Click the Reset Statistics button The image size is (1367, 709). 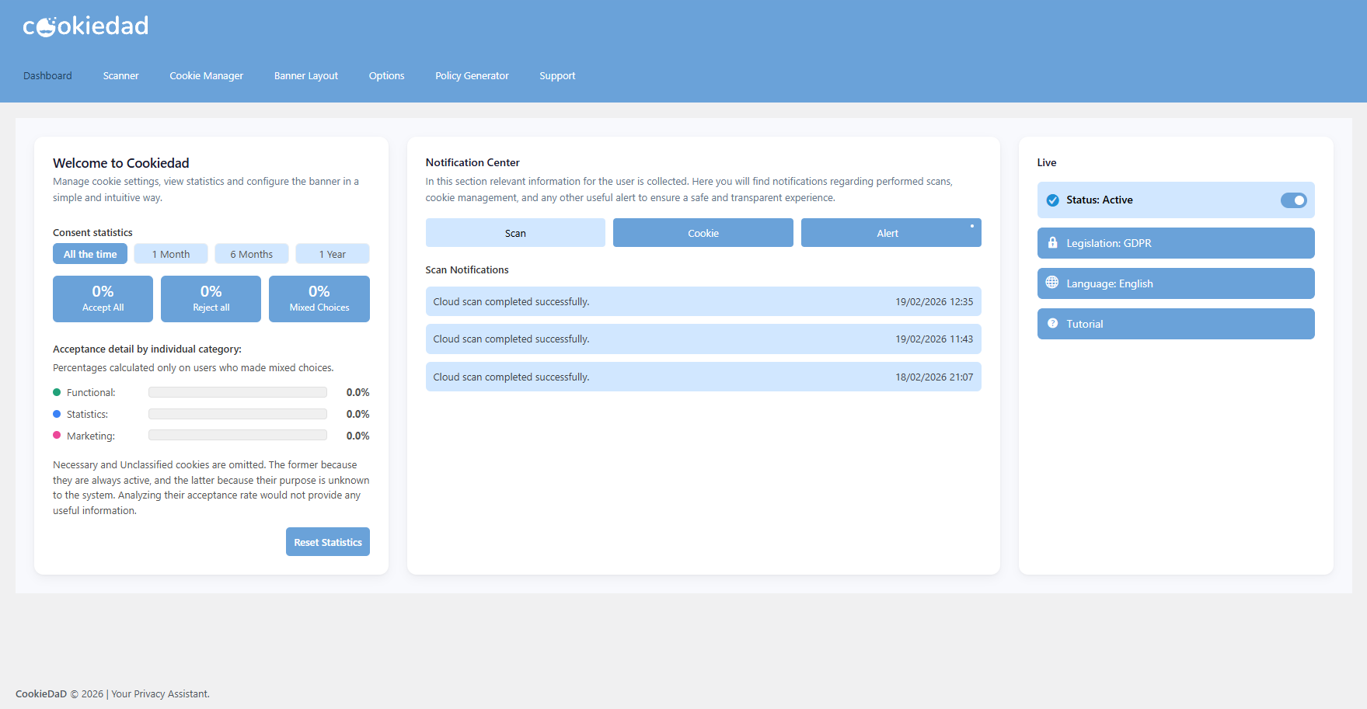pyautogui.click(x=327, y=541)
